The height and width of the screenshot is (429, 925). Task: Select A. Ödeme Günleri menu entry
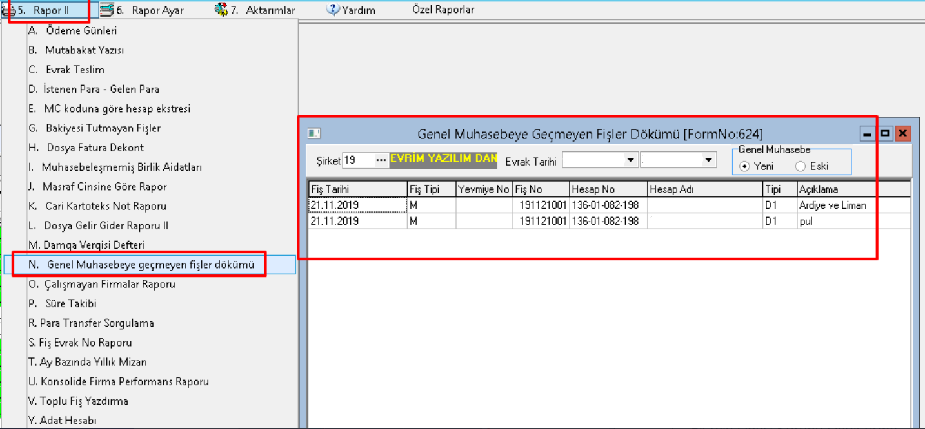[x=150, y=30]
